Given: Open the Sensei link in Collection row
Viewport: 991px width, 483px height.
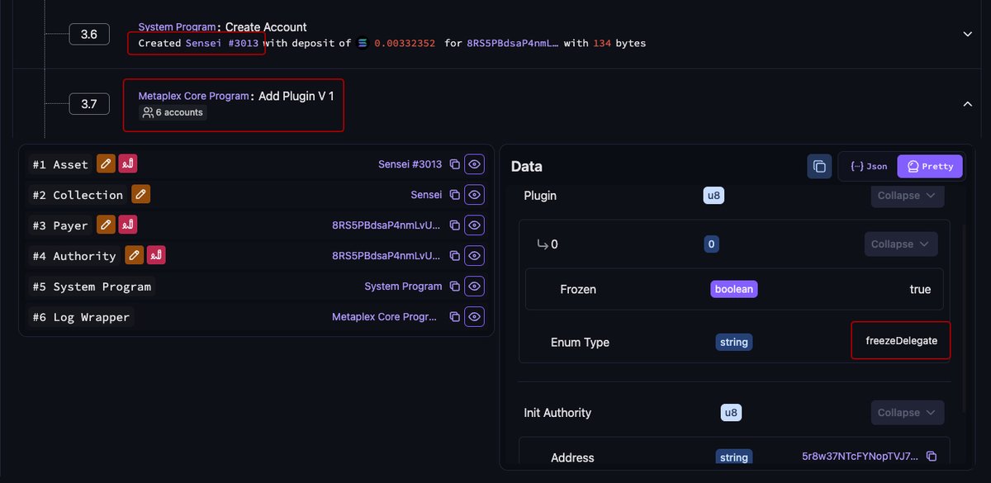Looking at the screenshot, I should click(x=426, y=195).
